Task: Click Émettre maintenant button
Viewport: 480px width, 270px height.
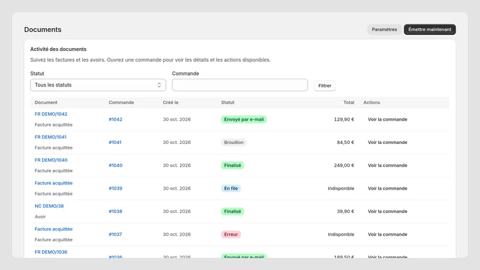Action: [430, 29]
